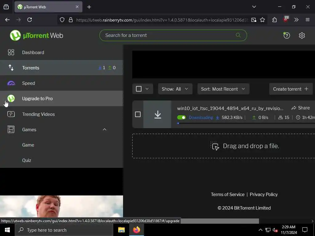Click the torrent download progress bar
This screenshot has height=236, width=315.
[246, 123]
